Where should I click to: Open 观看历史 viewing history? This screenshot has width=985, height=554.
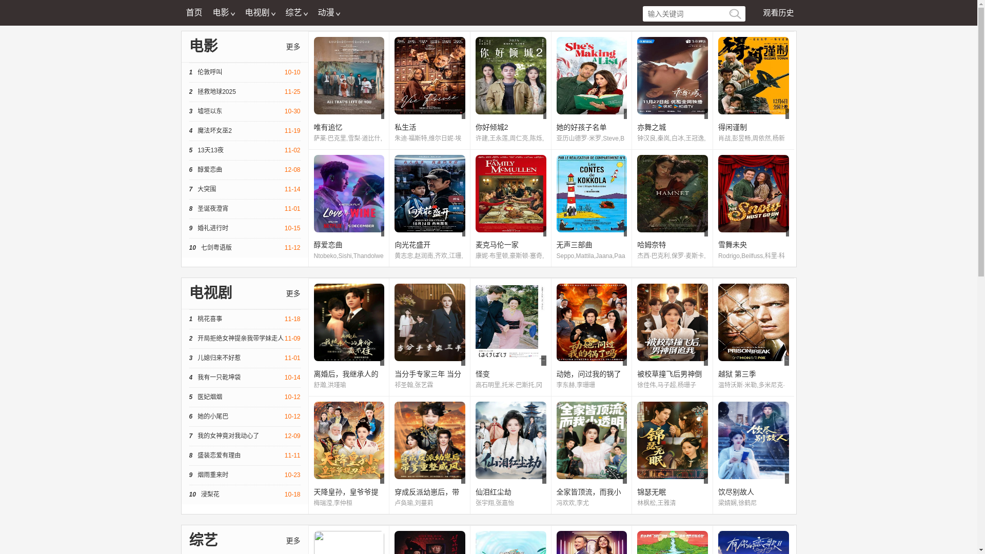click(x=778, y=13)
